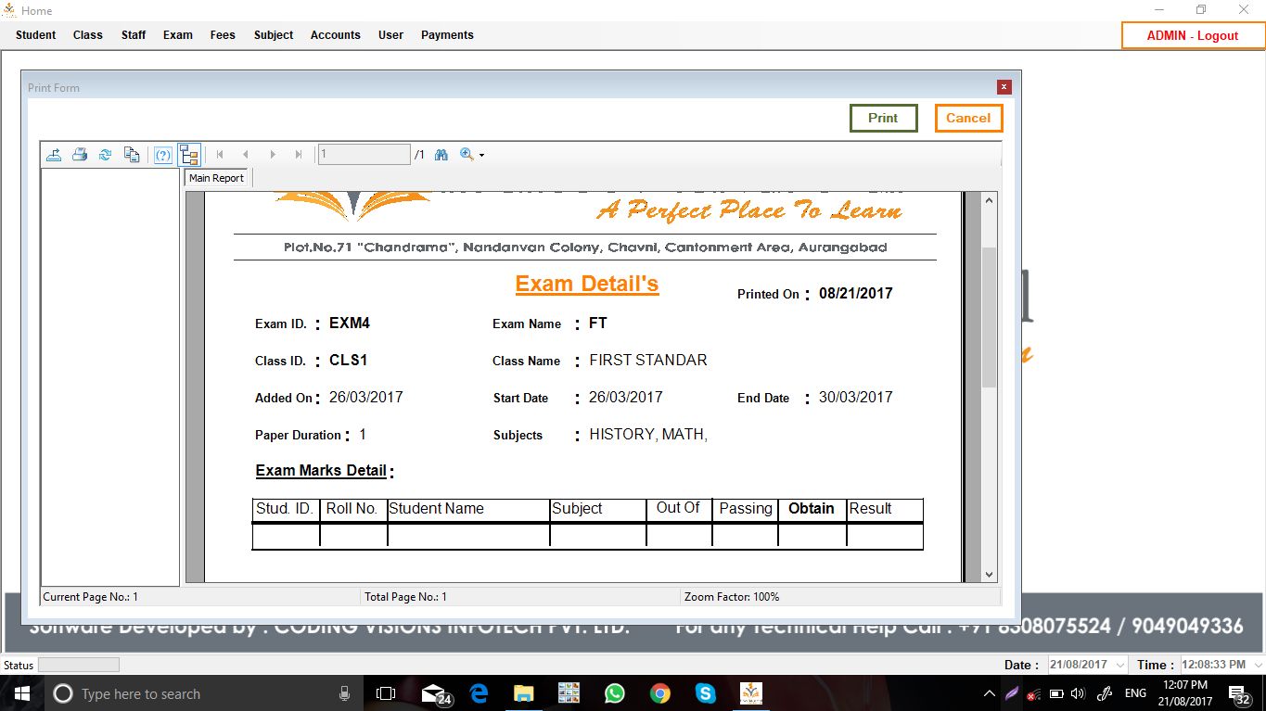The image size is (1266, 711).
Task: Click the Copy toolbar icon
Action: coord(132,155)
